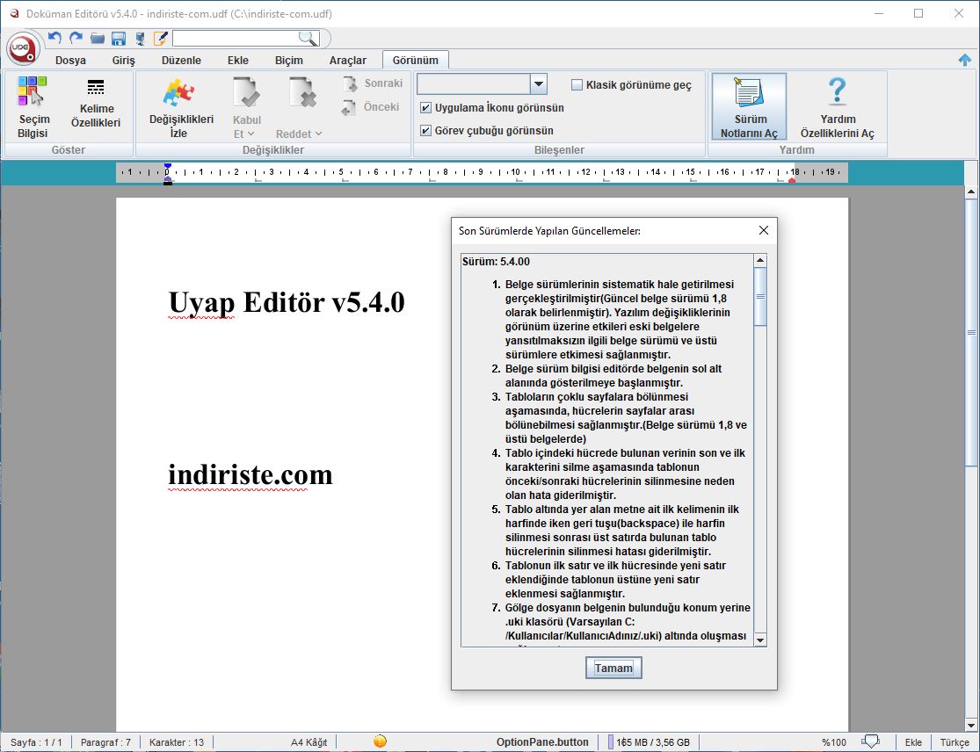Click 'Sayfa : 1 / 1' in status bar
Image resolution: width=980 pixels, height=752 pixels.
(36, 742)
